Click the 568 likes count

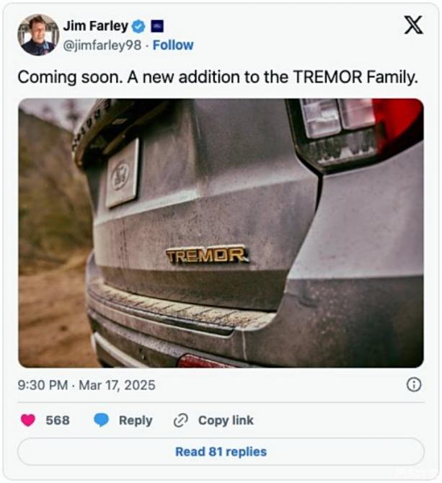tap(58, 420)
